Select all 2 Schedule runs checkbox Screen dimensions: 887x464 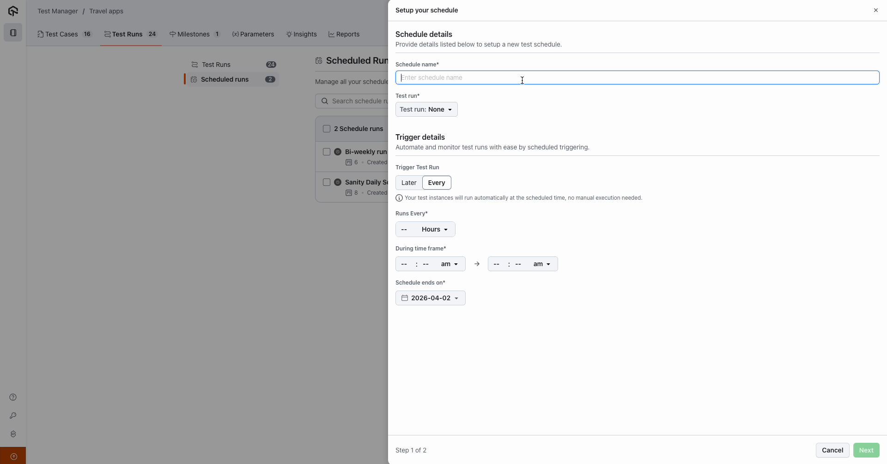(327, 129)
